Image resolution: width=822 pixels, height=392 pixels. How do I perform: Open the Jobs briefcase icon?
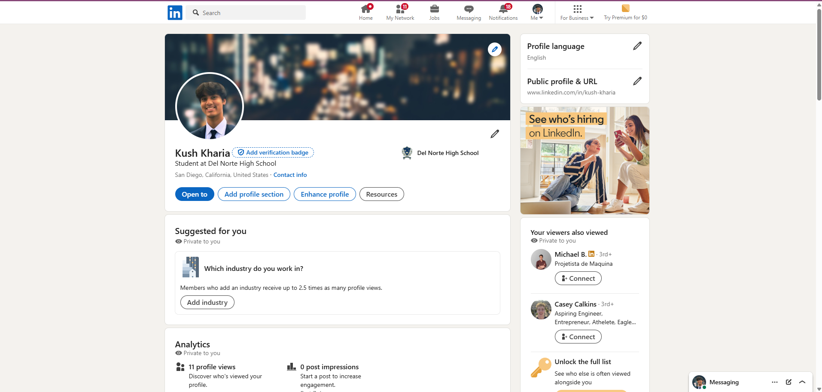pos(434,9)
